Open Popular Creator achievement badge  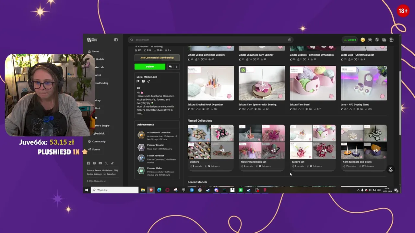141,147
